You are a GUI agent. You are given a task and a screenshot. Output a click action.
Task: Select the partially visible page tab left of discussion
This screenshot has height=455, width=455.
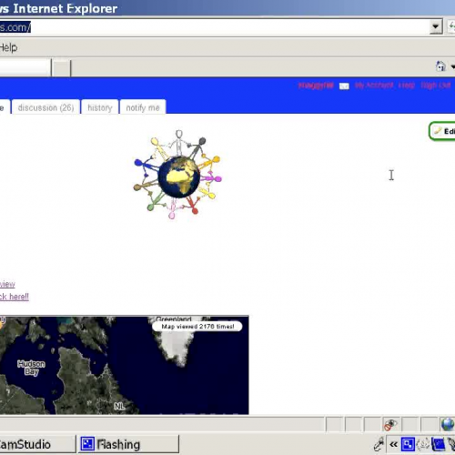pos(5,107)
